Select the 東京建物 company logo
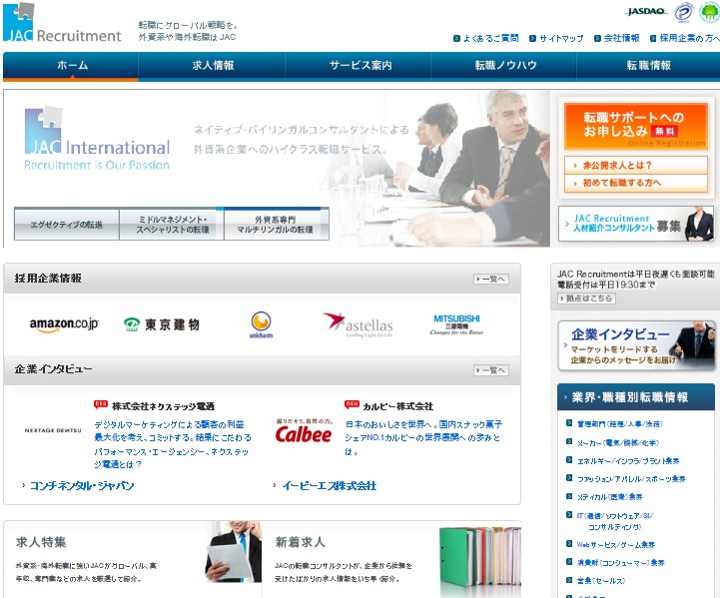 [x=162, y=324]
